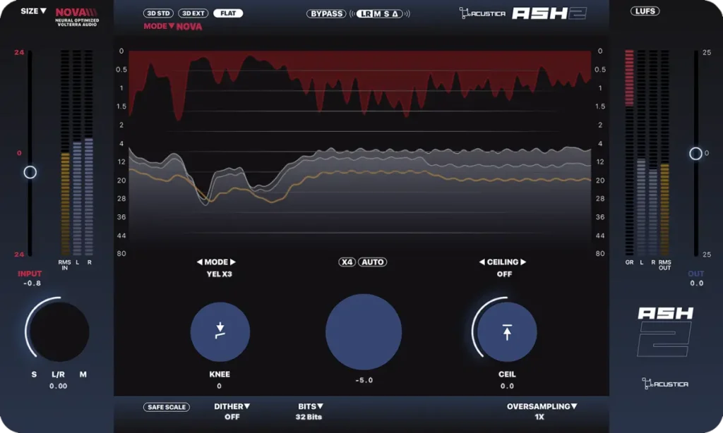The height and width of the screenshot is (433, 723).
Task: Click the Acustica logo at bottom right
Action: click(665, 383)
